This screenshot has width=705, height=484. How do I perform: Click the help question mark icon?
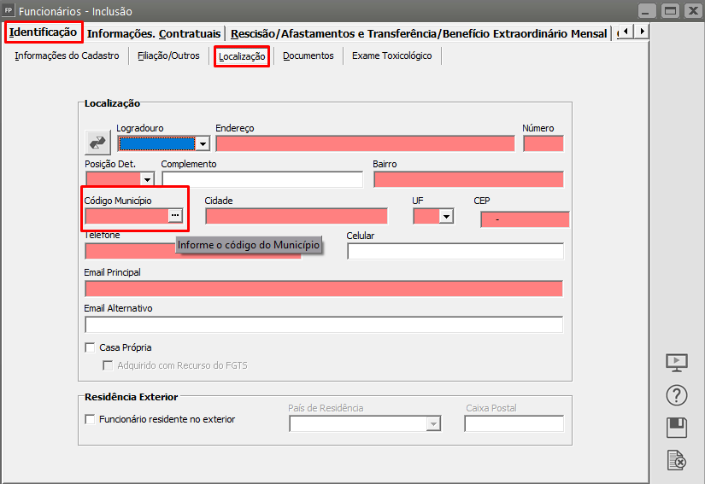[x=676, y=395]
